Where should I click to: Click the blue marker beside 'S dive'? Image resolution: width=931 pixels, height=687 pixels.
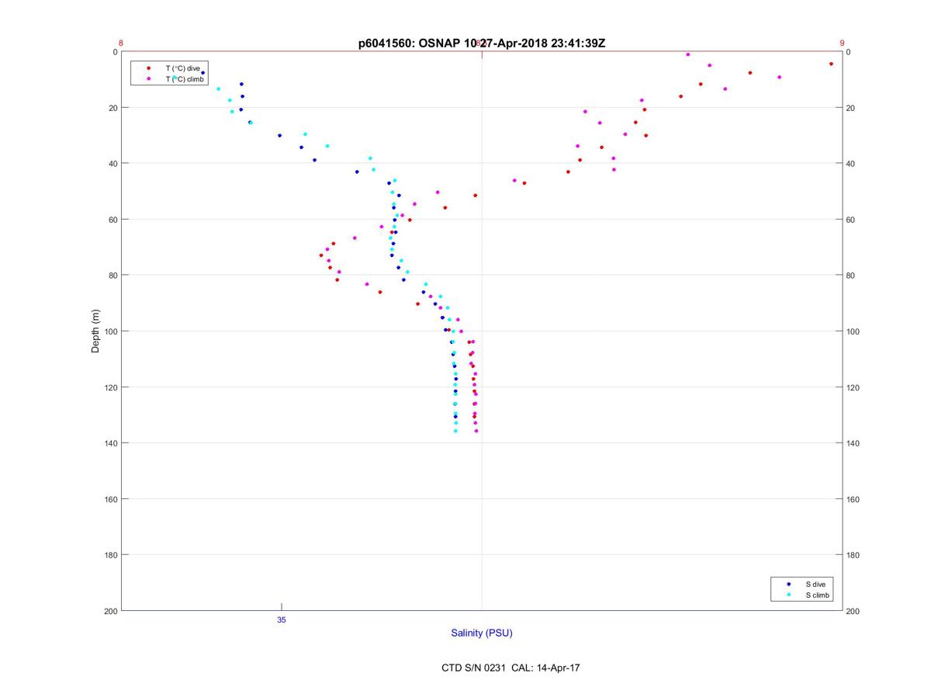coord(788,584)
